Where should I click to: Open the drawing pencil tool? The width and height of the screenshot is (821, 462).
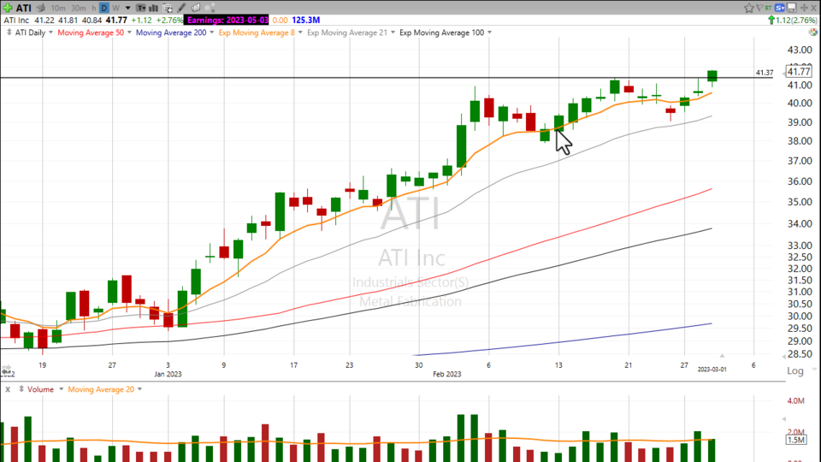pos(182,8)
